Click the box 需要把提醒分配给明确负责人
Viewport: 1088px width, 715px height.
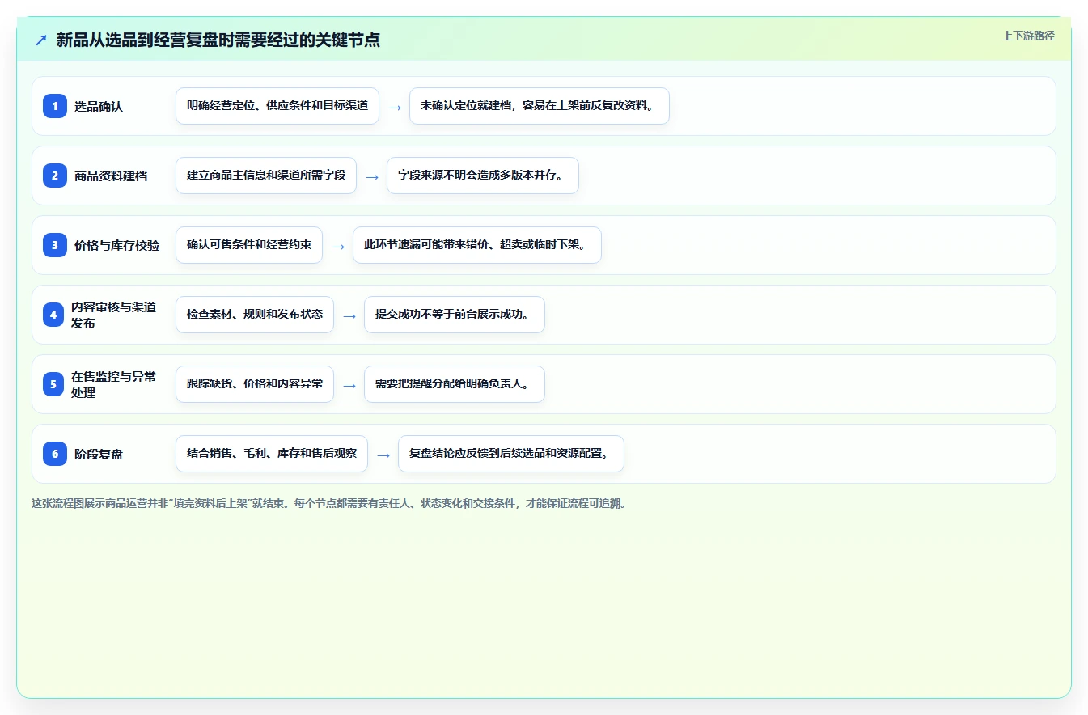[x=455, y=384]
